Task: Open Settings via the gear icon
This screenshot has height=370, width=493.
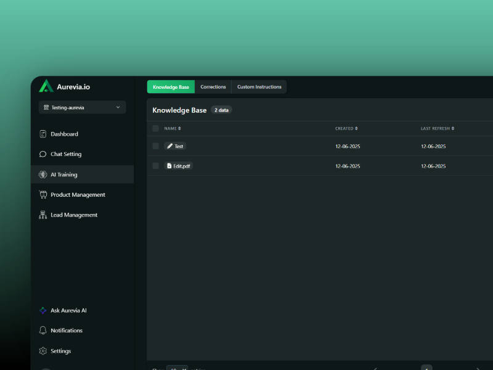Action: tap(43, 351)
